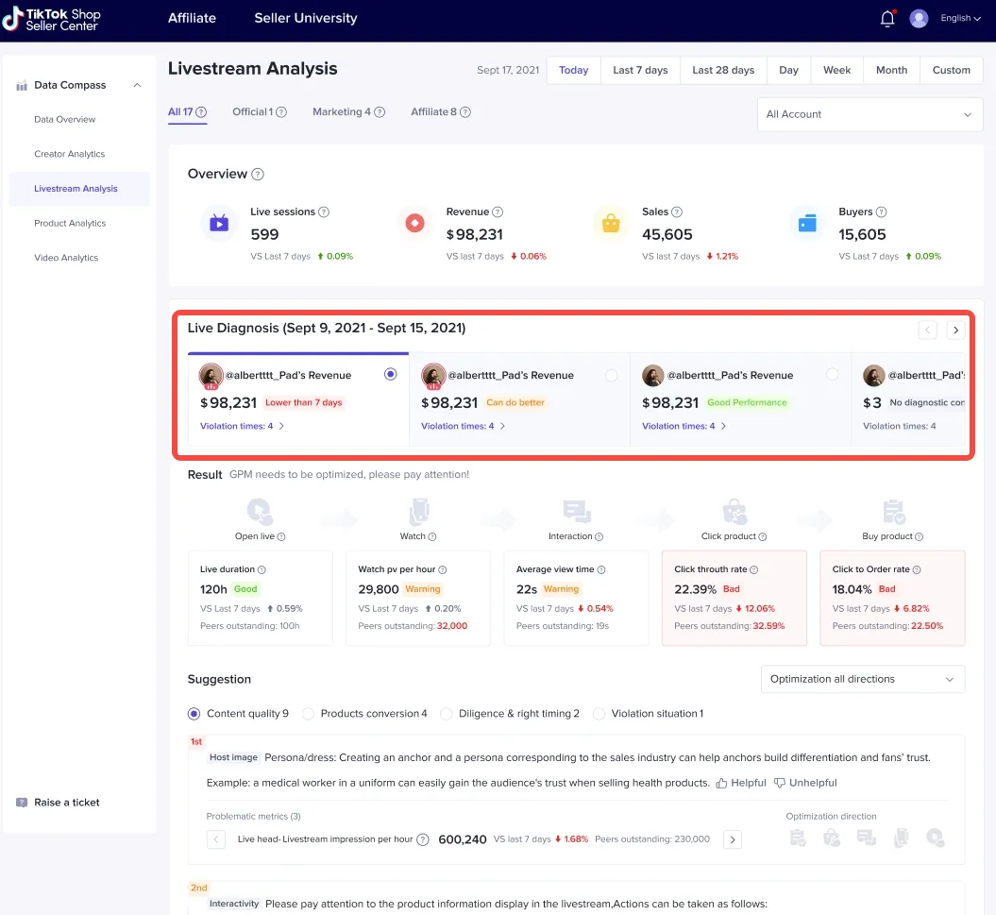Expand Optimization all directions dropdown
996x915 pixels.
[862, 679]
